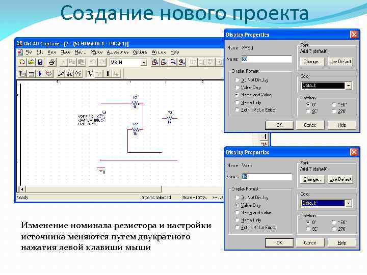
Task: Open the PSpice menu
Action: (x=96, y=52)
